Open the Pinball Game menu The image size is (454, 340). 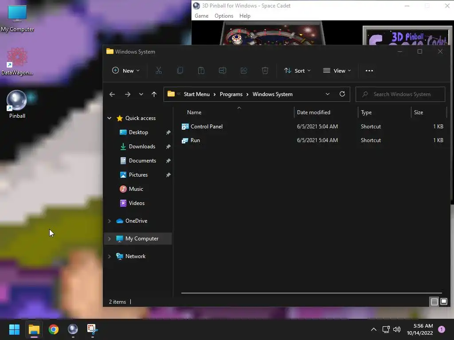tap(202, 16)
